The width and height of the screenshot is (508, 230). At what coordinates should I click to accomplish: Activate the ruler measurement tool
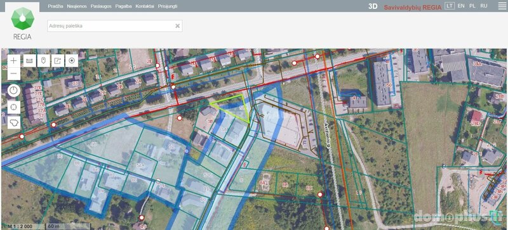[x=30, y=60]
